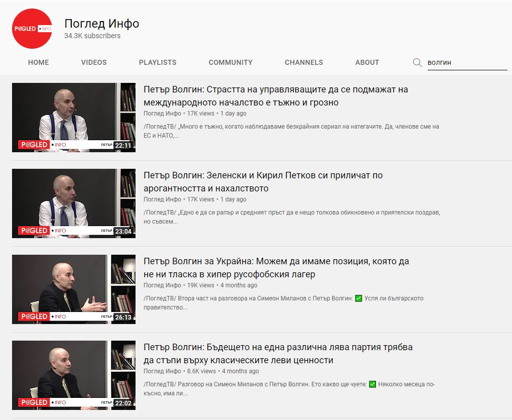Open the 26:13 video thumbnail
The image size is (512, 420).
coord(74,289)
